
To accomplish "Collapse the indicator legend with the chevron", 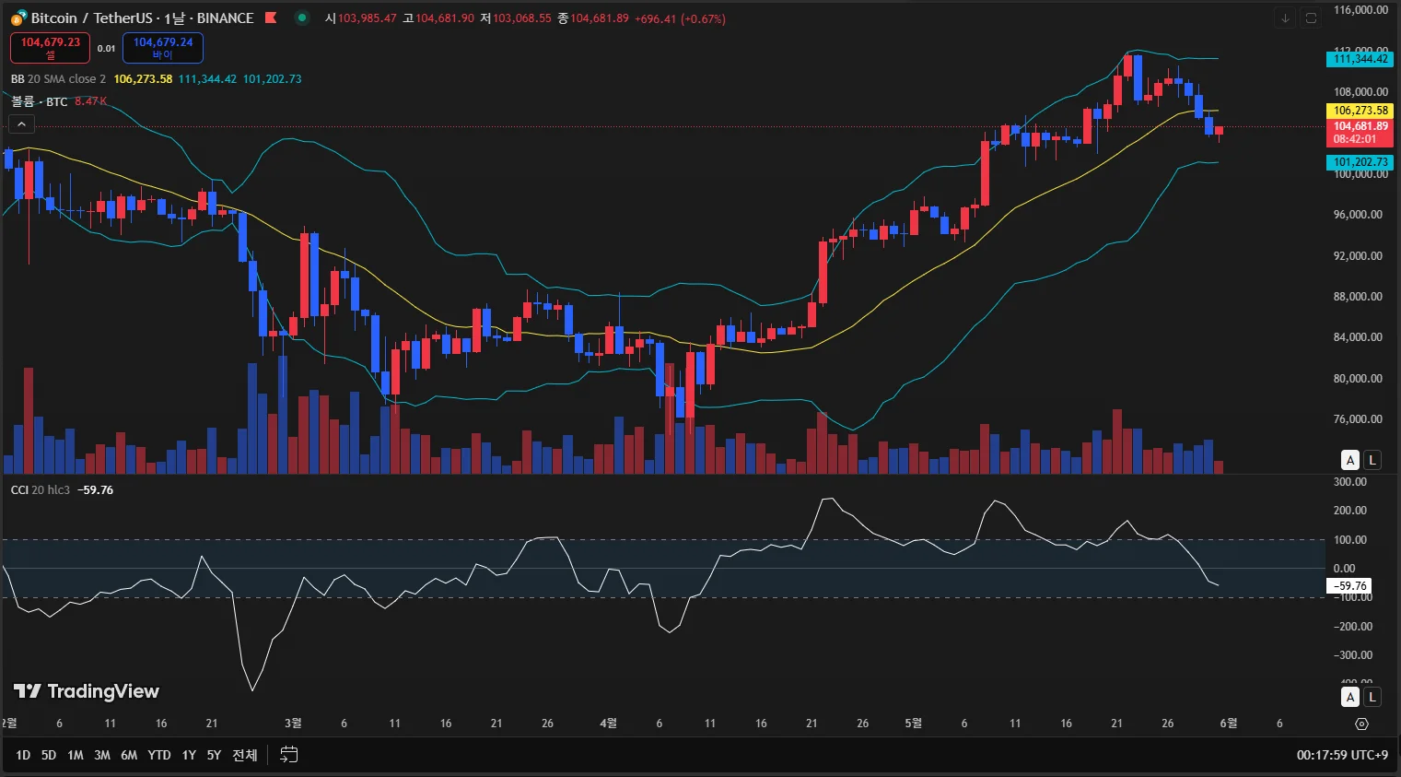I will 22,124.
